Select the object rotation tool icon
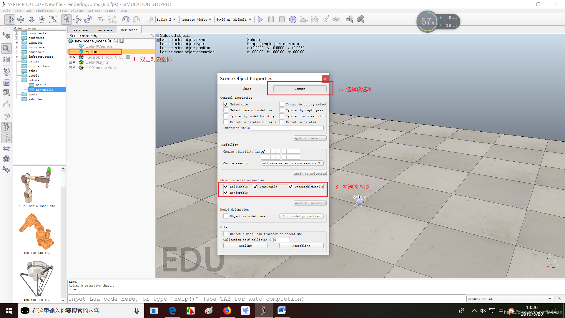The height and width of the screenshot is (318, 565). (89, 19)
